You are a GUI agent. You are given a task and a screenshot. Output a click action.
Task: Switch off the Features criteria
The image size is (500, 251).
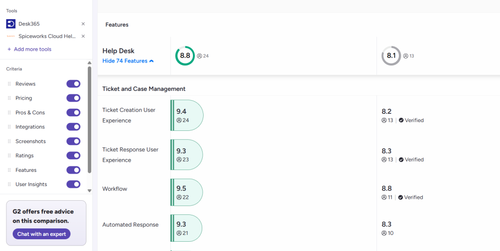(73, 170)
